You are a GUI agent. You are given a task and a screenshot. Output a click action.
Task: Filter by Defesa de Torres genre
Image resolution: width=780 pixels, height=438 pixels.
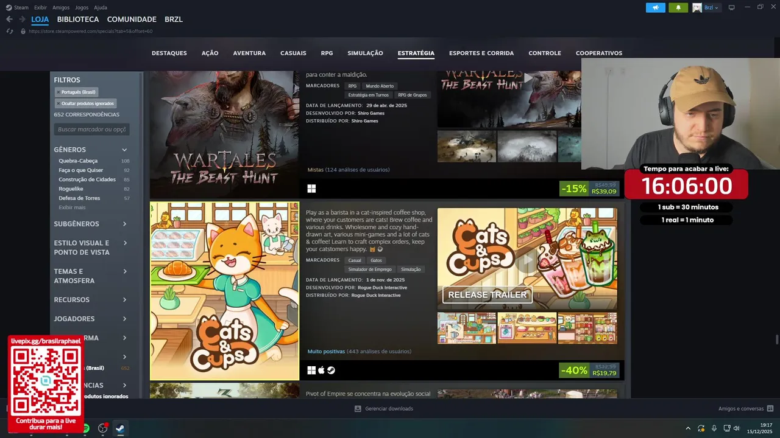pyautogui.click(x=79, y=198)
